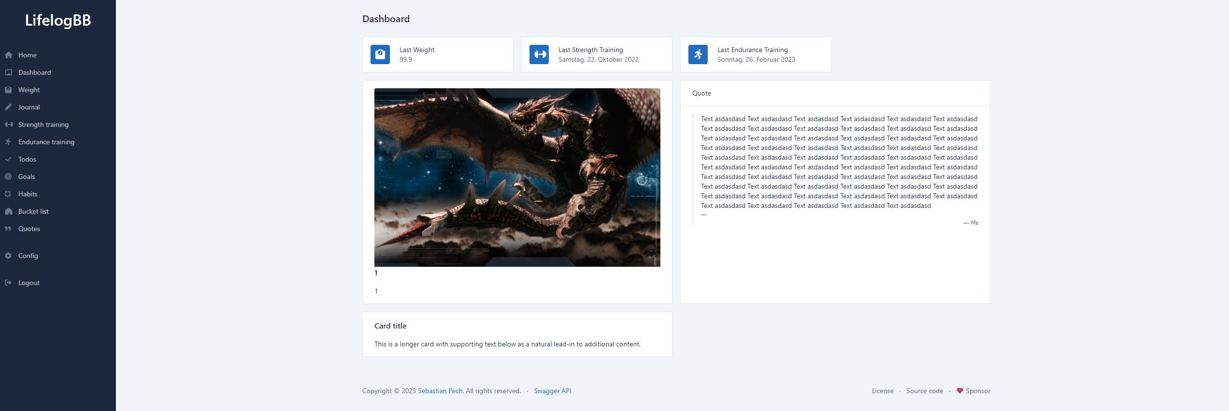Open the Source code footer link

point(925,391)
